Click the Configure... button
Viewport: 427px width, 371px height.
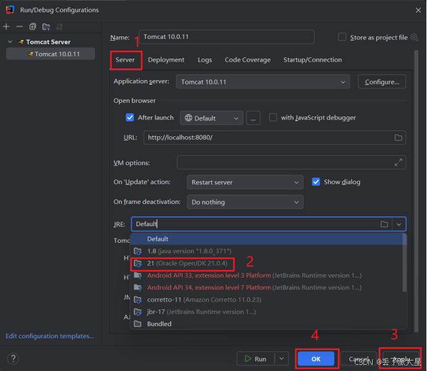(382, 81)
